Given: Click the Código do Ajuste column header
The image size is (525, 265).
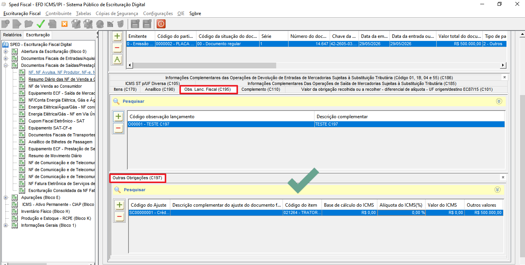Looking at the screenshot, I should coord(149,205).
